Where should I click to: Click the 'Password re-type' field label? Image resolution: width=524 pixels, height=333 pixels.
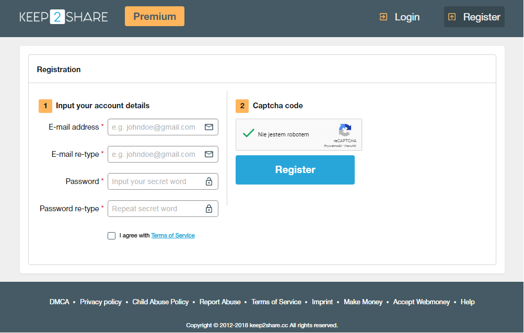[69, 209]
